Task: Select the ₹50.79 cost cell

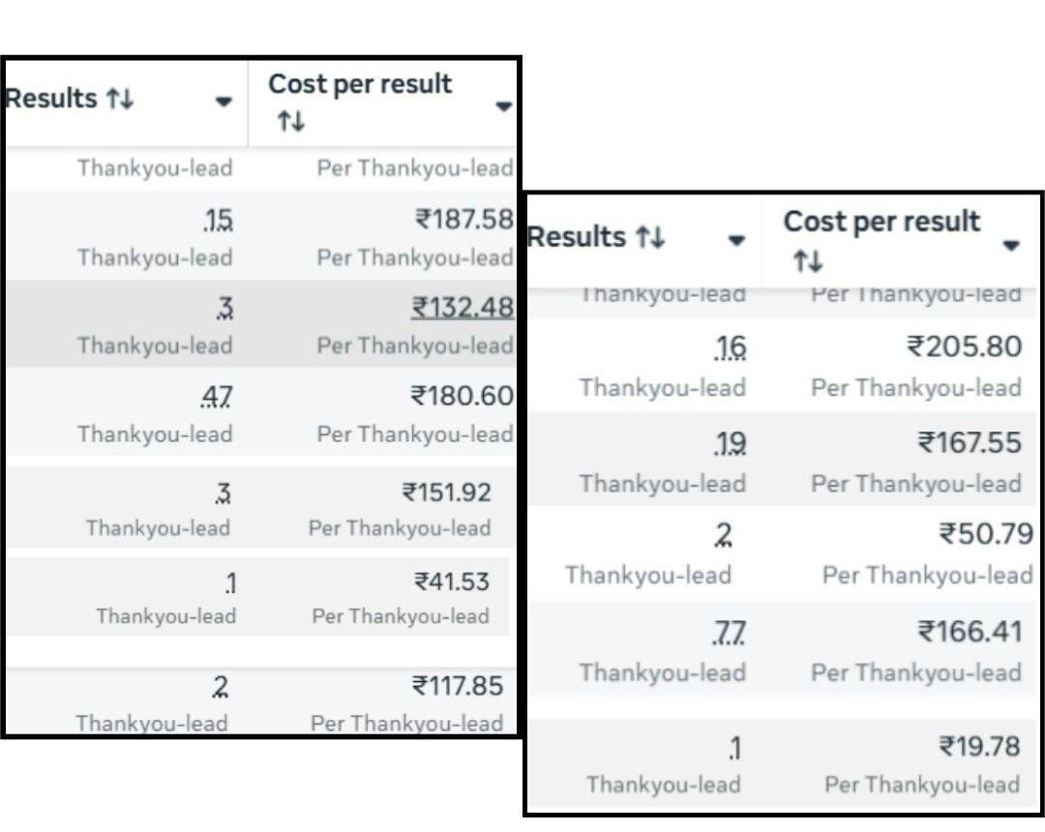Action: click(x=985, y=533)
